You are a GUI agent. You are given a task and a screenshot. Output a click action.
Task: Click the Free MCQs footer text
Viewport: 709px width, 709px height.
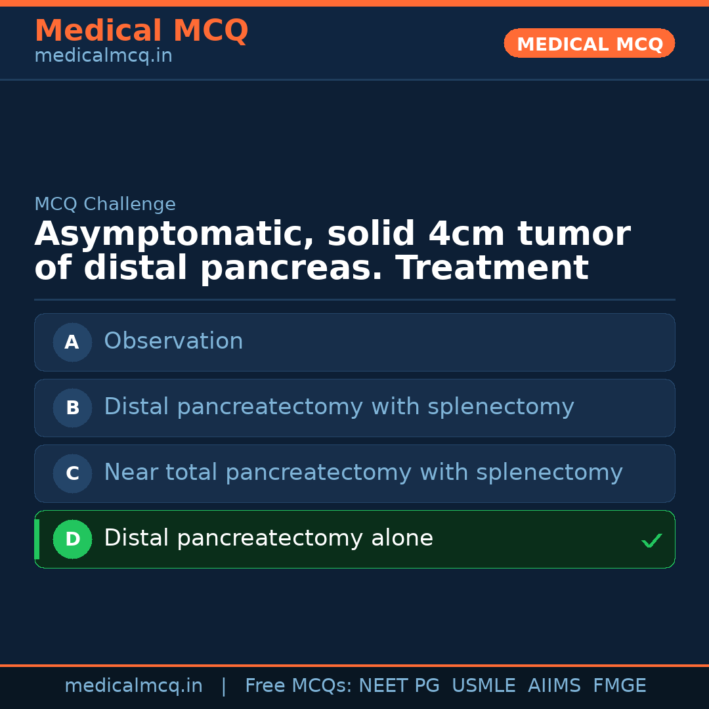pos(298,686)
